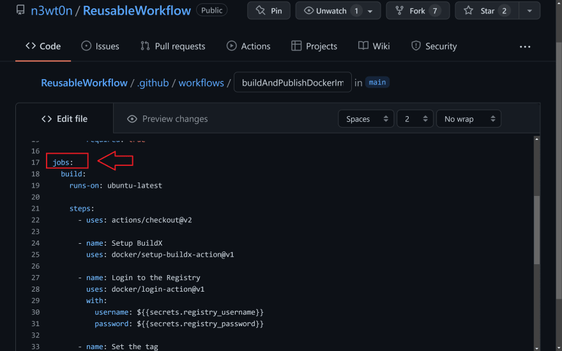Click the docker/login-action@v1 line
This screenshot has width=562, height=351.
coord(145,289)
